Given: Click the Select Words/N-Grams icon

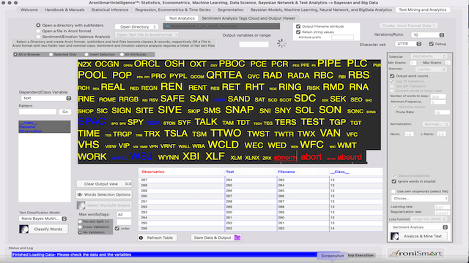Looking at the screenshot, I should 81,205.
